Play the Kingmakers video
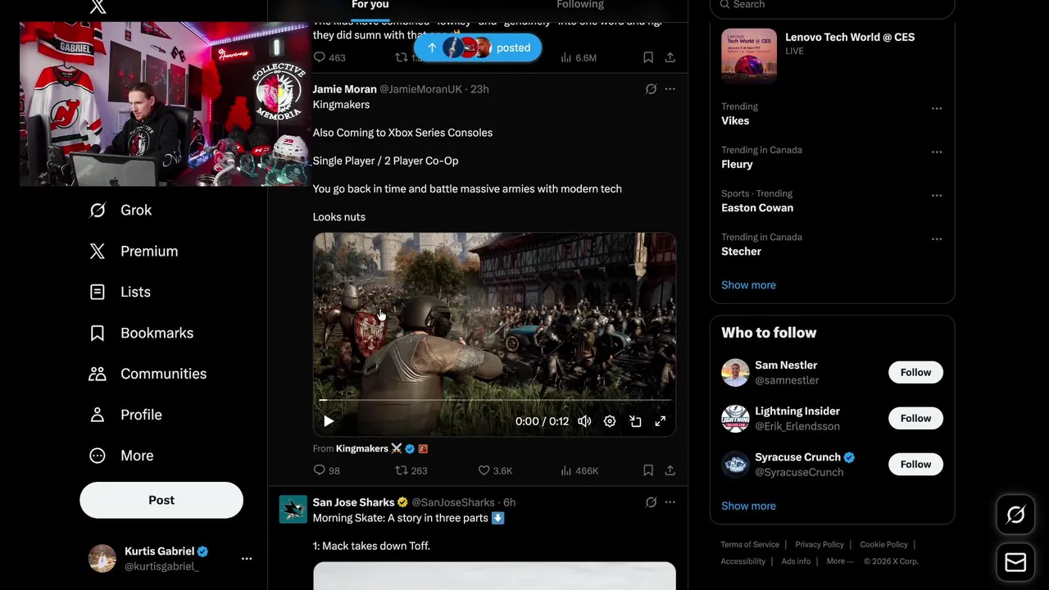Viewport: 1049px width, 590px height. coord(329,421)
